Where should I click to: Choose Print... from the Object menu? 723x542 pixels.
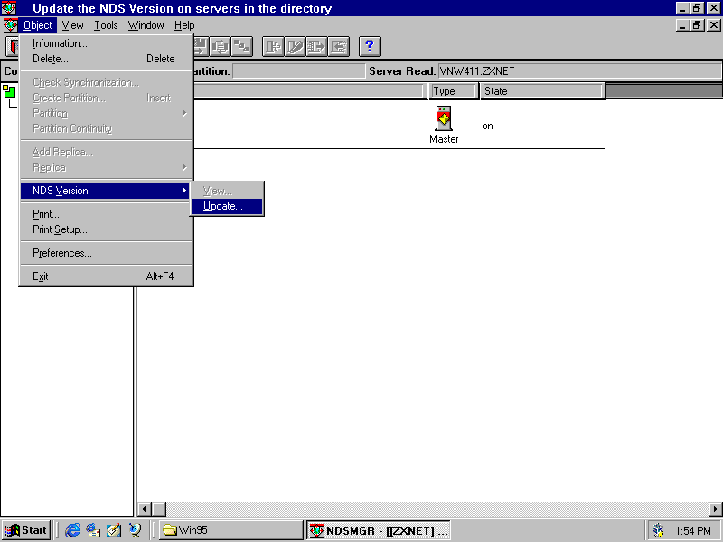coord(106,214)
